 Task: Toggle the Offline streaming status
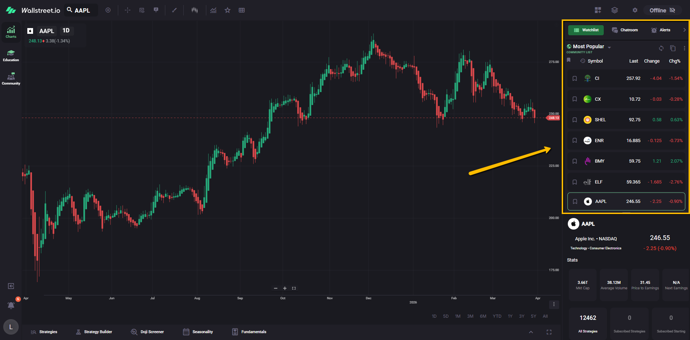(662, 10)
